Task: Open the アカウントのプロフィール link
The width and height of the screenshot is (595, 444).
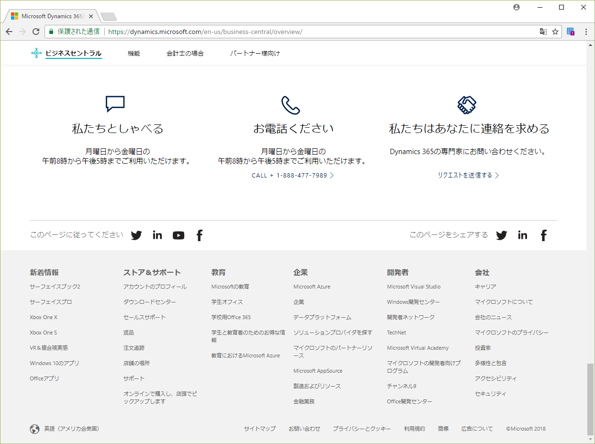Action: pyautogui.click(x=155, y=287)
